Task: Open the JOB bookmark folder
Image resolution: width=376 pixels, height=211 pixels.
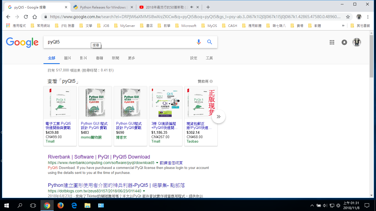Action: tap(103, 26)
